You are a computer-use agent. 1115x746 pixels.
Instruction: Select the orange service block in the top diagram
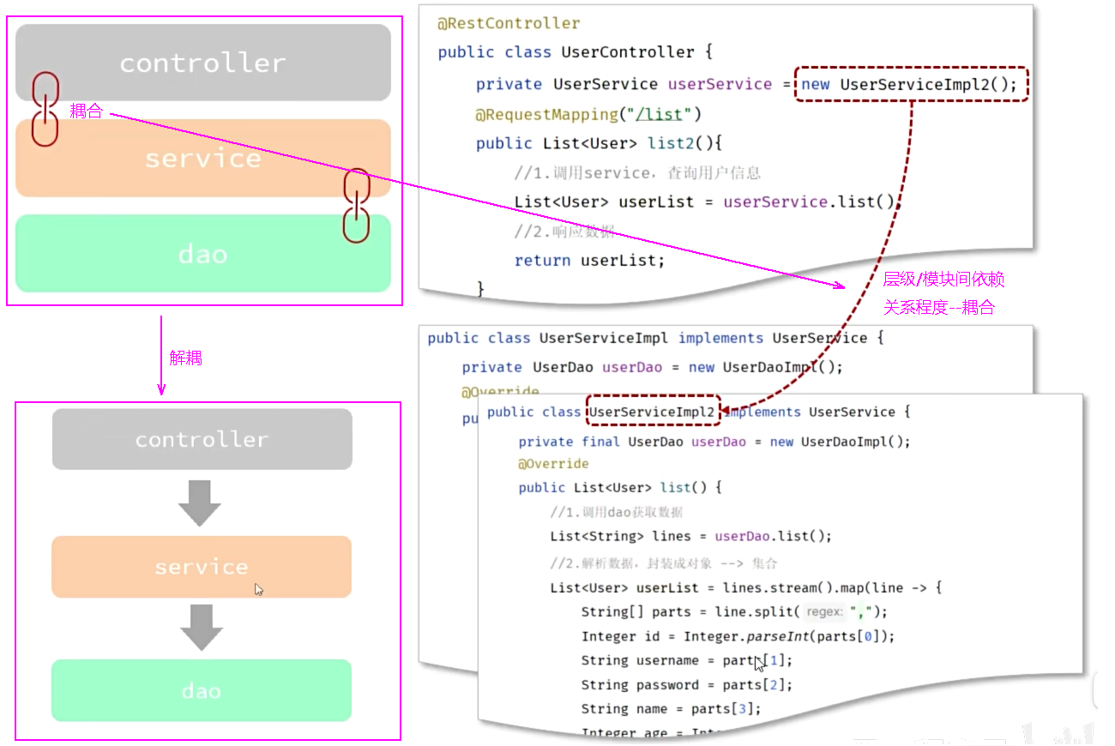tap(203, 159)
